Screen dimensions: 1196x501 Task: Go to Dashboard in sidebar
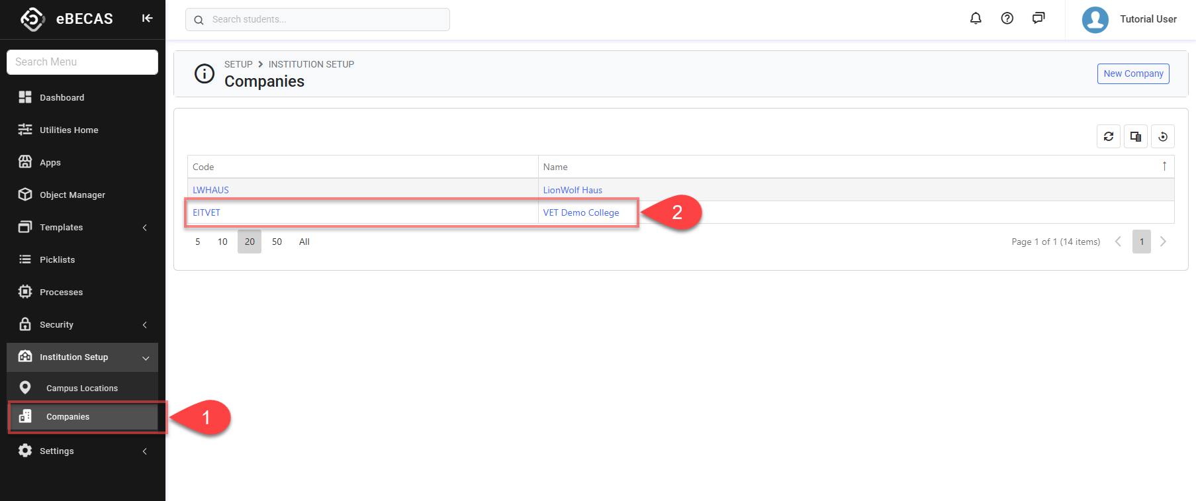click(x=62, y=97)
